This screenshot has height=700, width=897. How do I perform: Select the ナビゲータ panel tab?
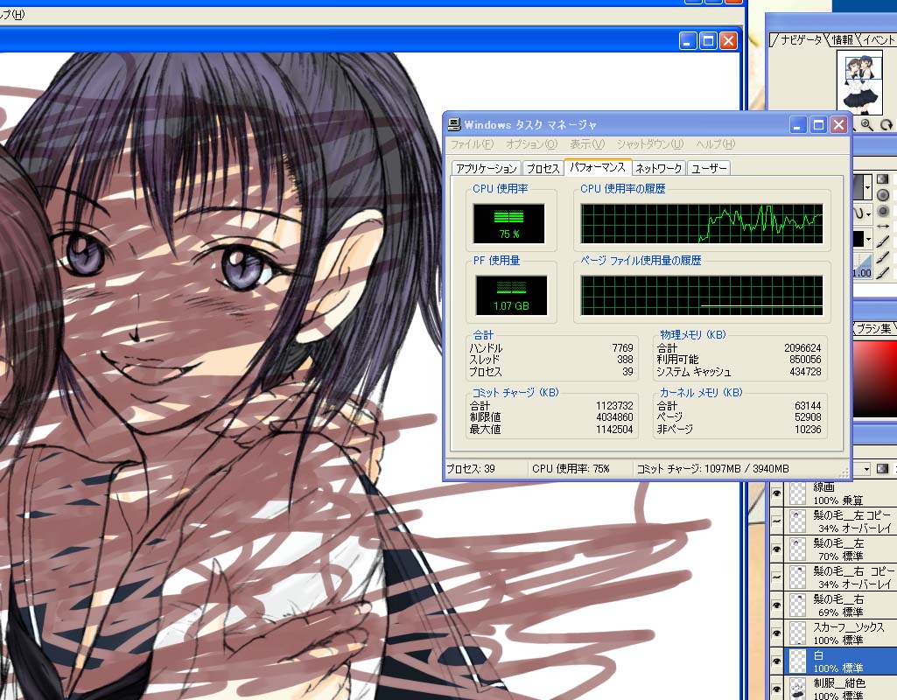(x=800, y=39)
